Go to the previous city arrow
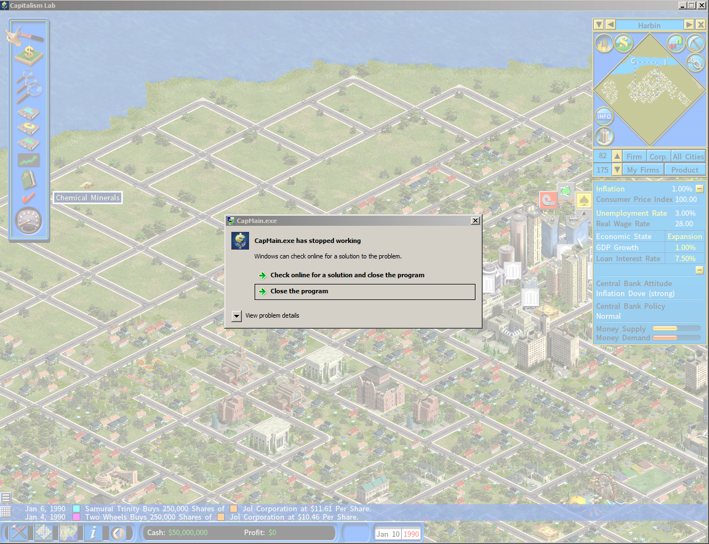709x544 pixels. [610, 25]
